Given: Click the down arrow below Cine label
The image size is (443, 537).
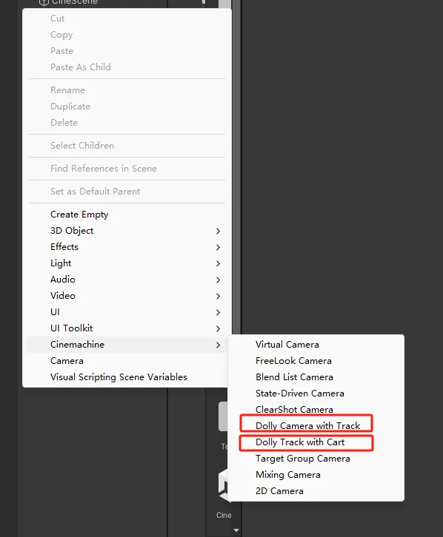Looking at the screenshot, I should point(236,530).
